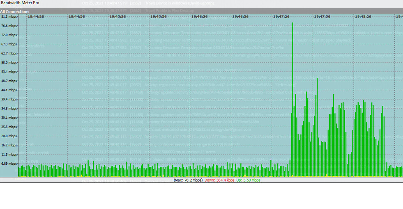Click the 58.0 mbps axis label
403x209 pixels.
click(x=9, y=63)
